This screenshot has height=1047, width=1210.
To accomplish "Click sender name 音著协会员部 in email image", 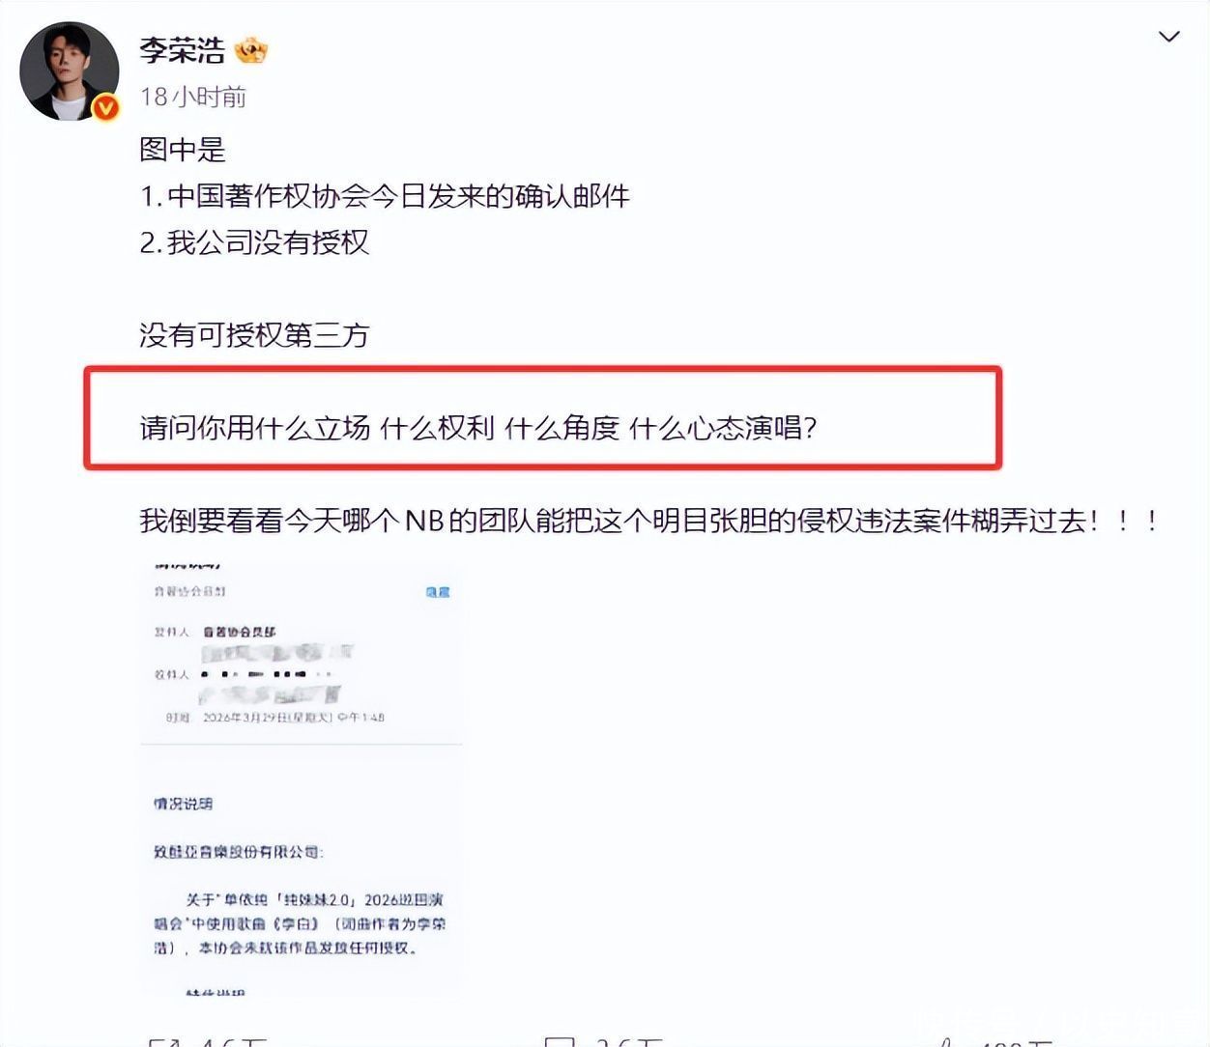I will [x=240, y=632].
